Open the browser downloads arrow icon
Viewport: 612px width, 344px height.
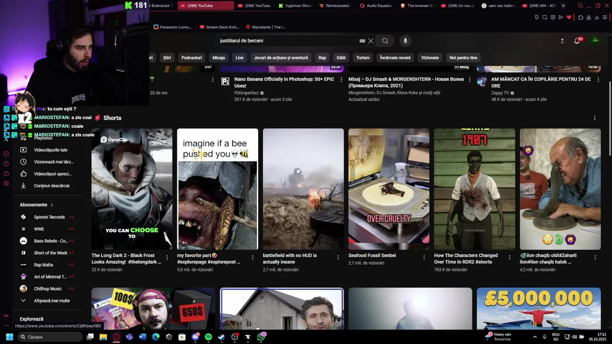(597, 17)
